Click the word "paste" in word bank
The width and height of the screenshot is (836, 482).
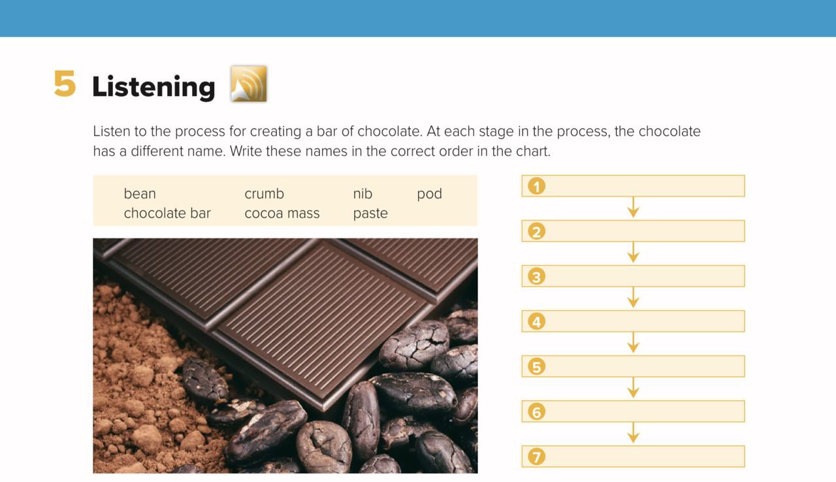[370, 214]
